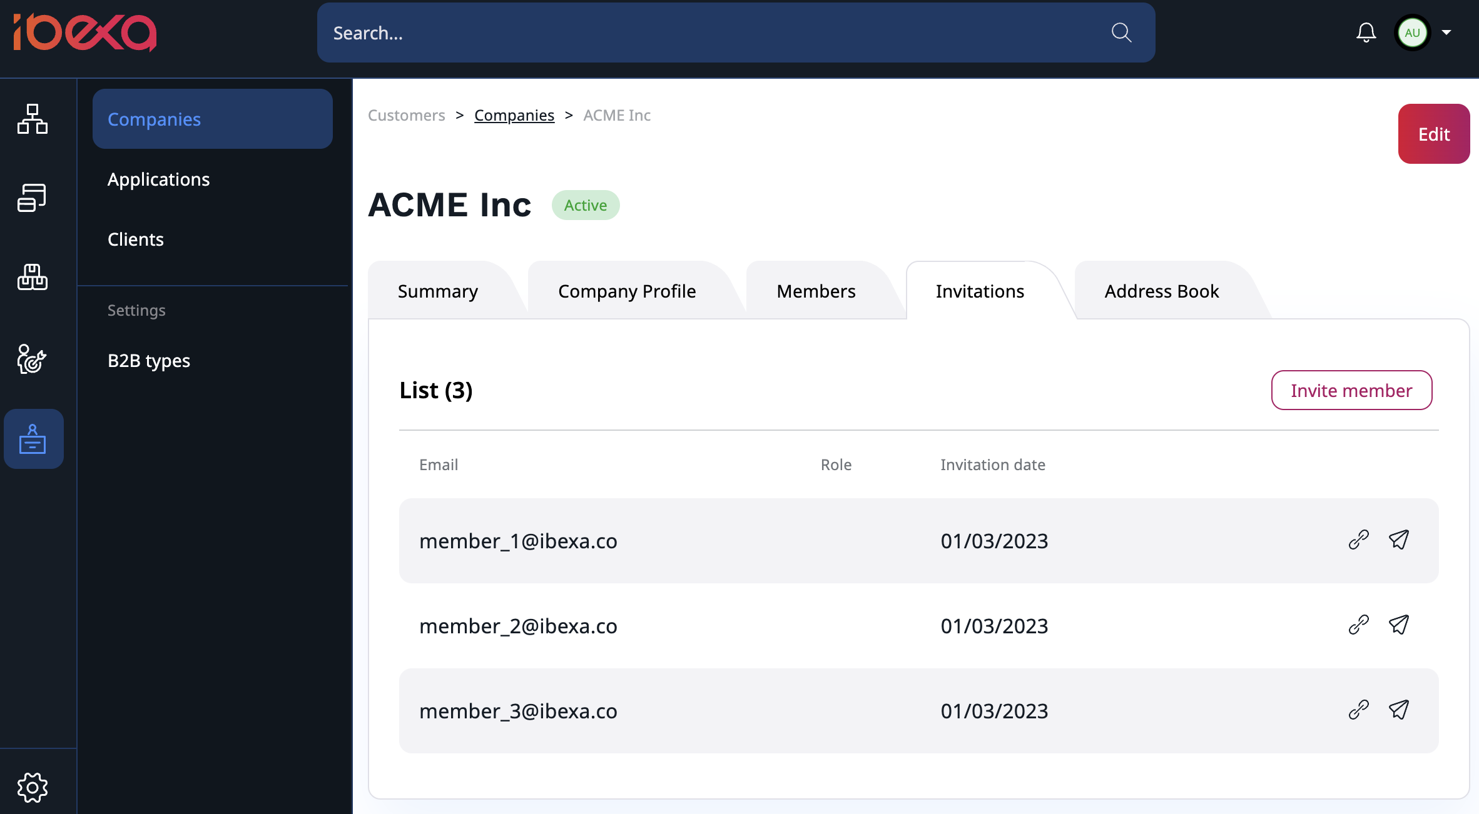Image resolution: width=1479 pixels, height=814 pixels.
Task: Open the Company Profile tab
Action: coord(626,291)
